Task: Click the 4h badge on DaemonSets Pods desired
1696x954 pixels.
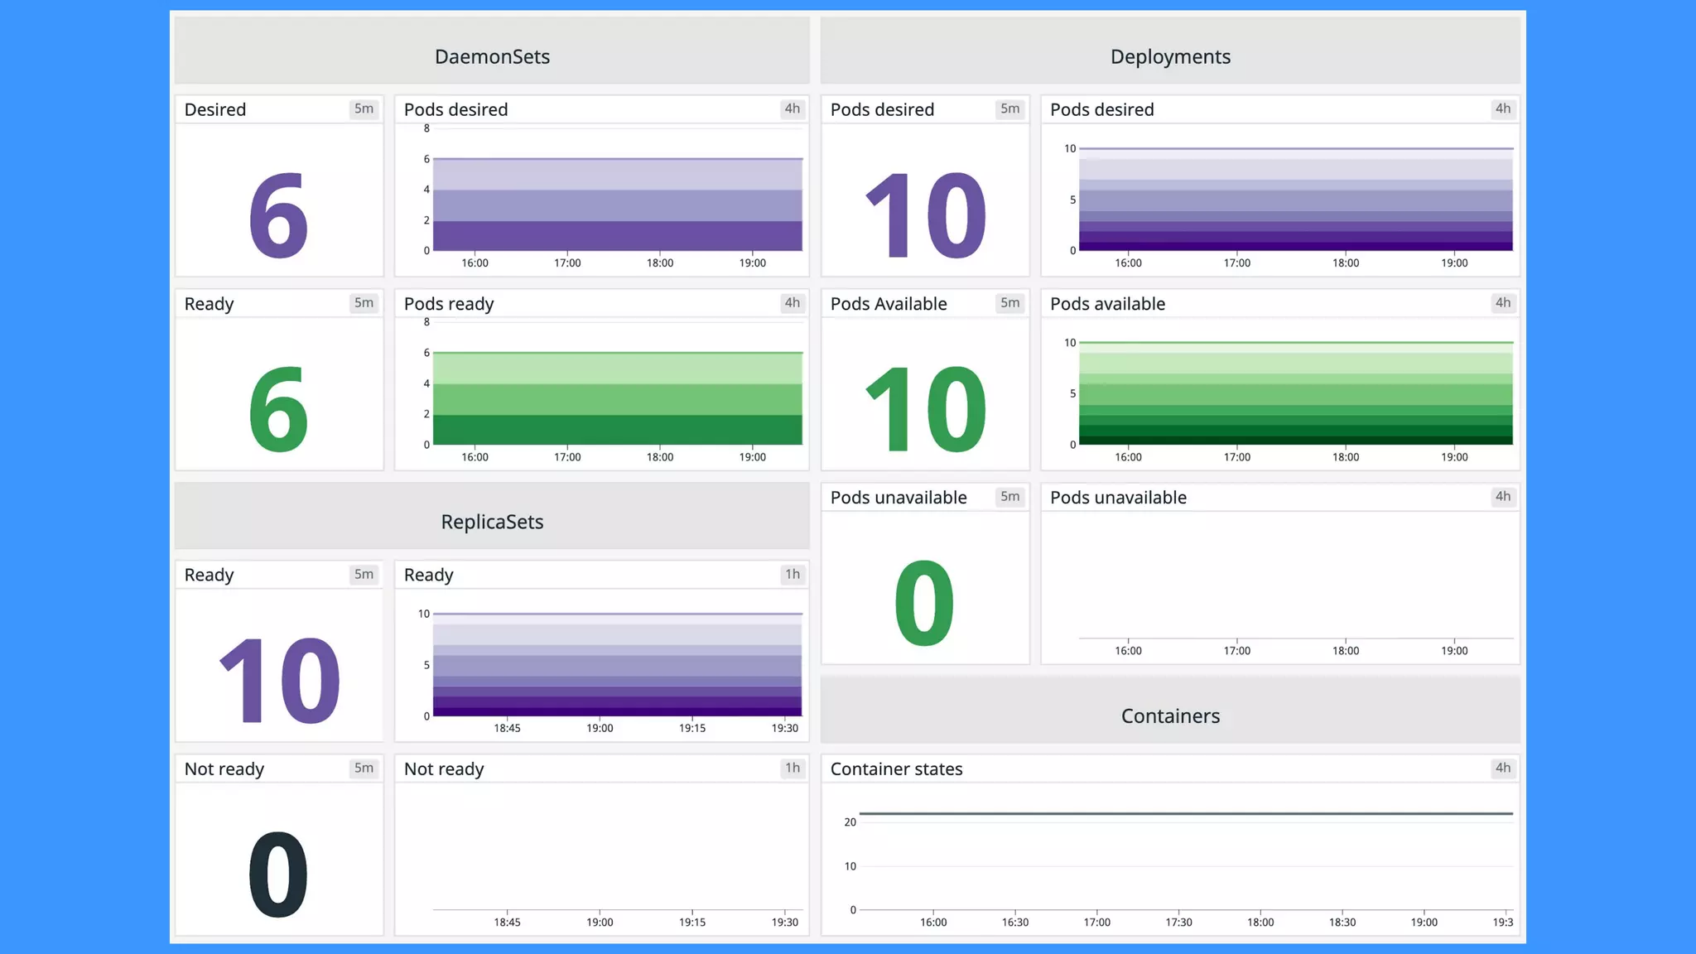Action: [x=792, y=108]
